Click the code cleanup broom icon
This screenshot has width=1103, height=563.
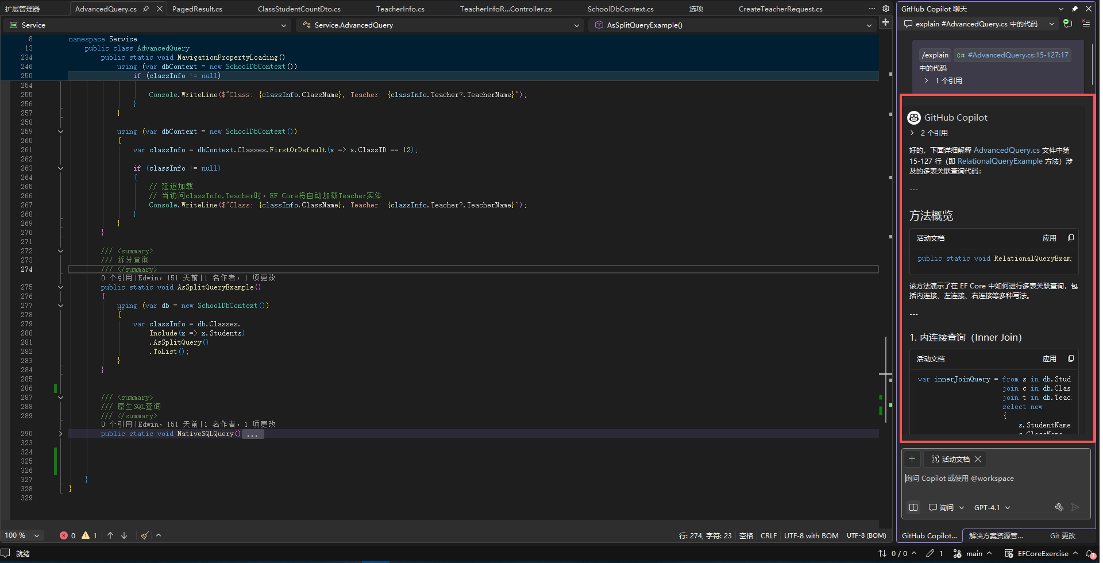(145, 535)
